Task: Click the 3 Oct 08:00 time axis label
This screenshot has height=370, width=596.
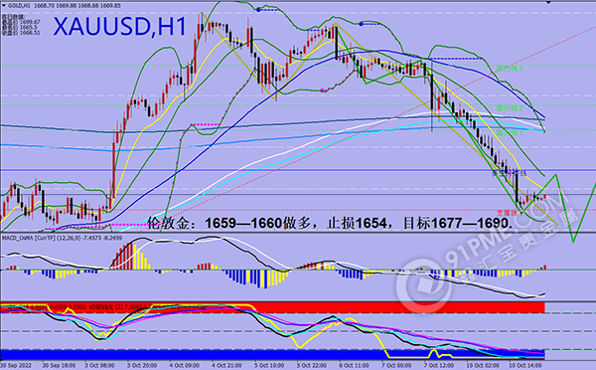Action: 99,365
